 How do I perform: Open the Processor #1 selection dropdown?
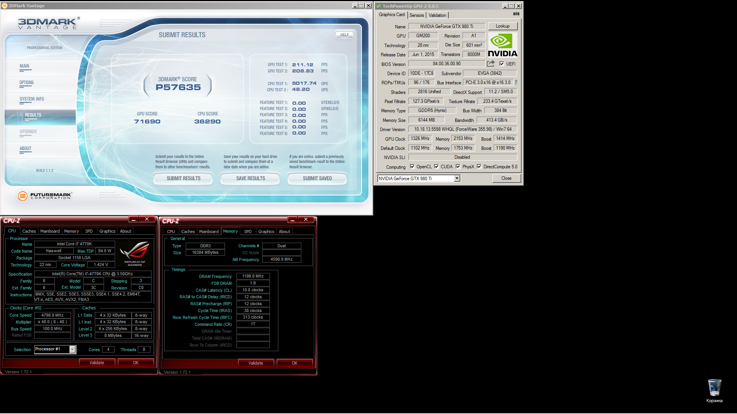point(72,349)
